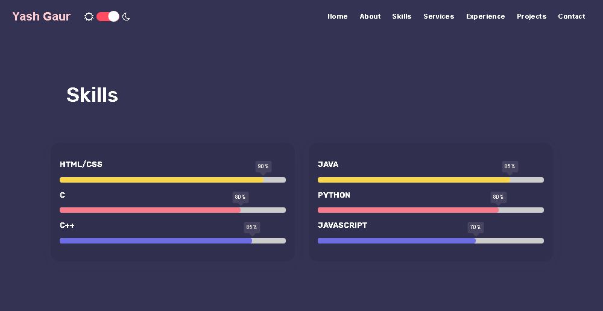Jump to Skills in navbar
603x311 pixels.
402,16
